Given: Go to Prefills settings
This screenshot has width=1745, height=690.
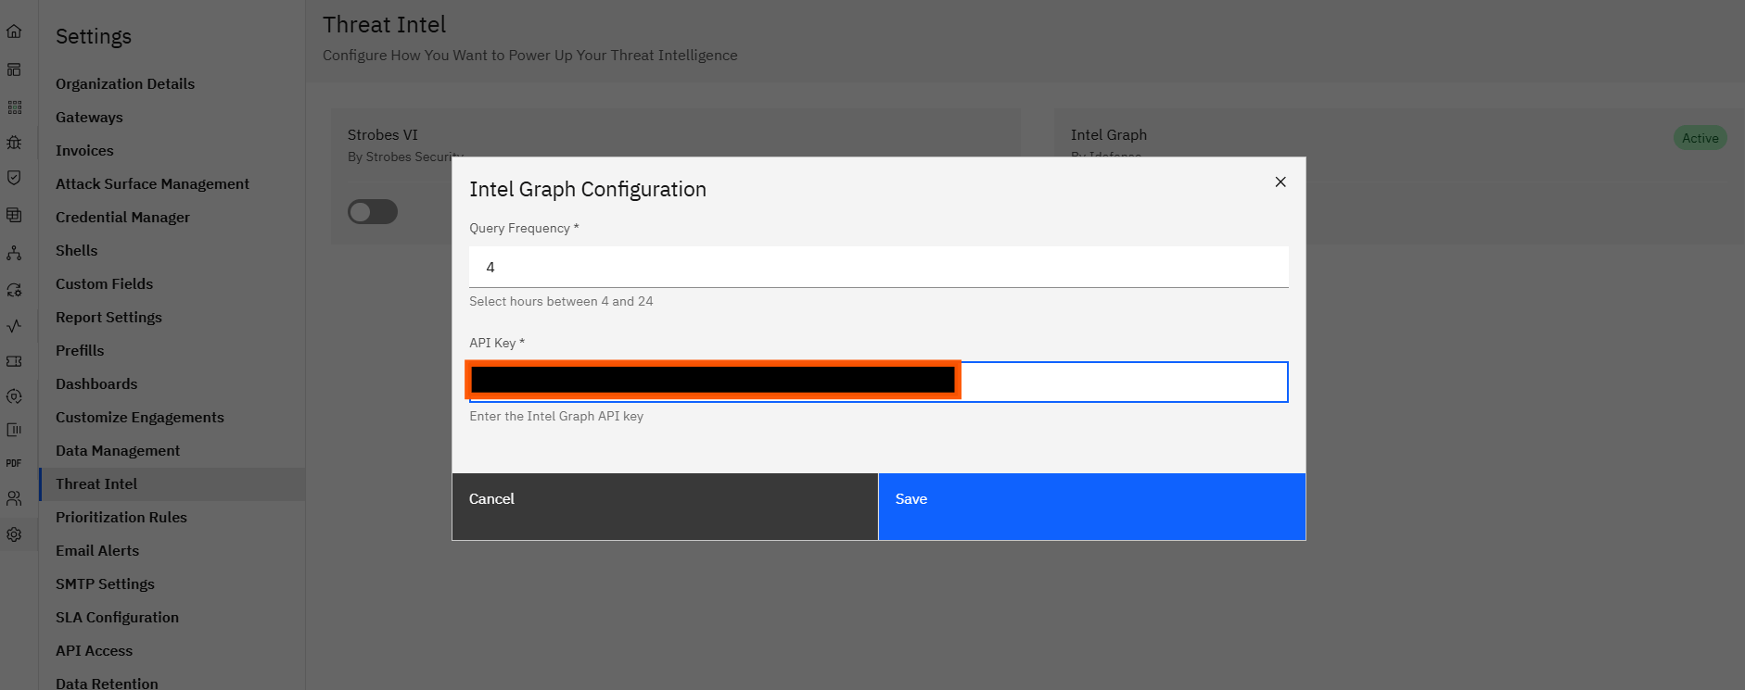Looking at the screenshot, I should pyautogui.click(x=80, y=350).
